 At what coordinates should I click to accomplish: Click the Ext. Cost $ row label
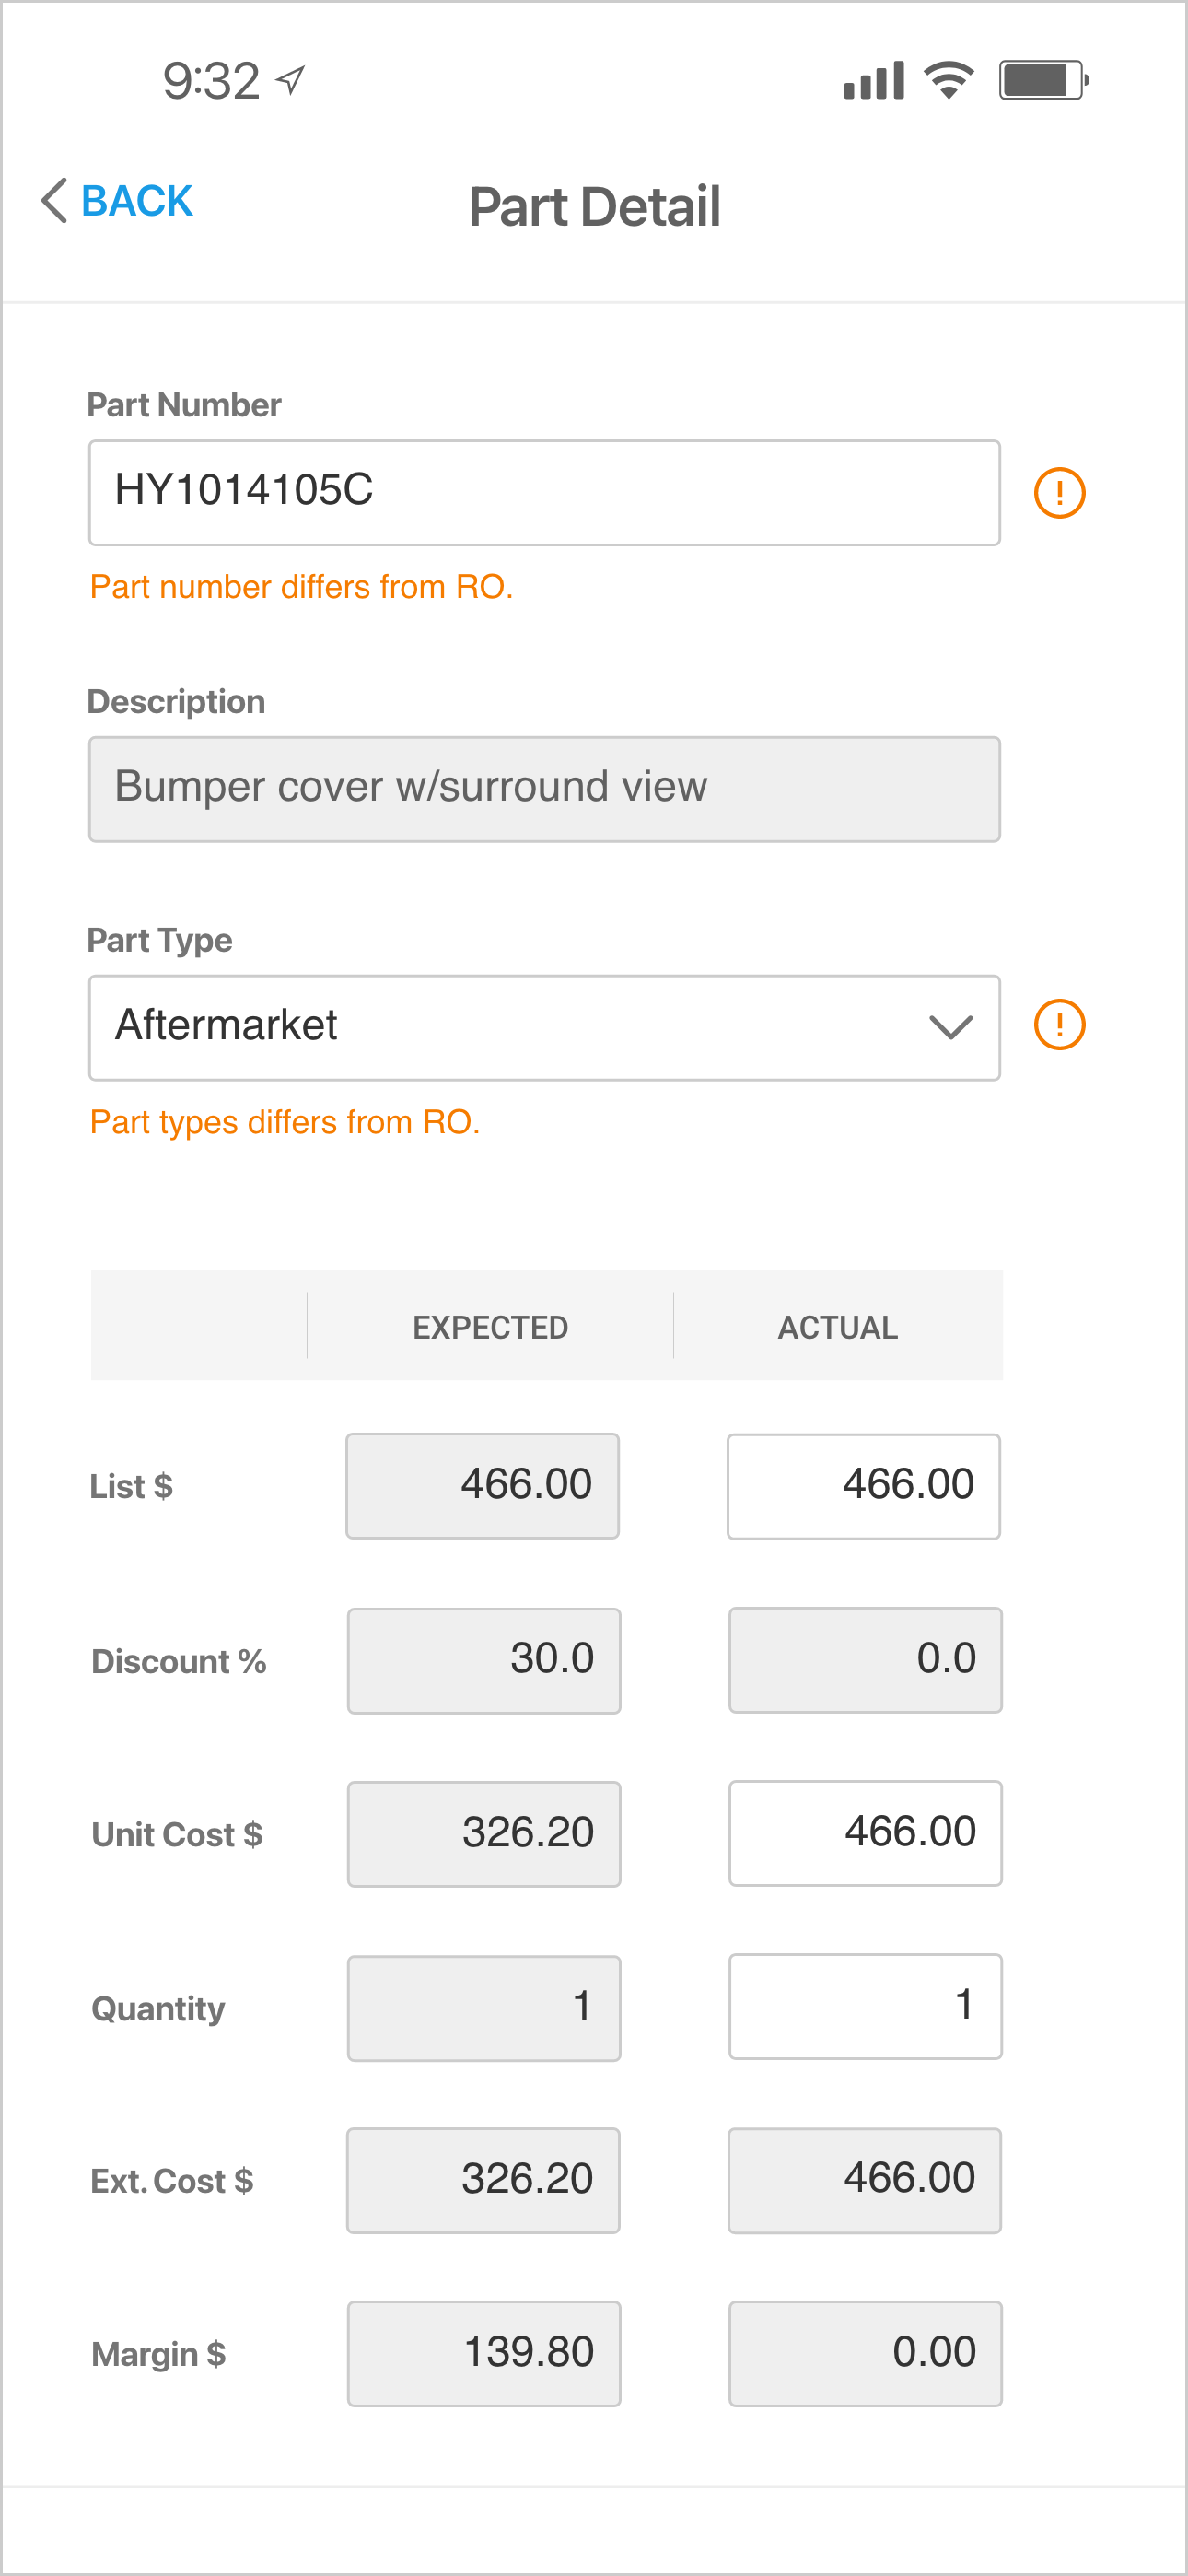pos(172,2181)
